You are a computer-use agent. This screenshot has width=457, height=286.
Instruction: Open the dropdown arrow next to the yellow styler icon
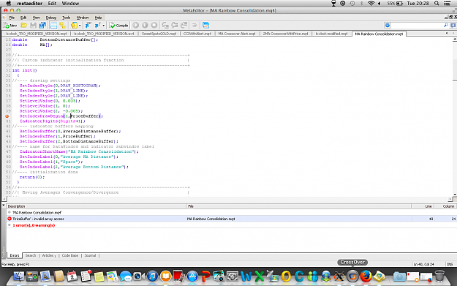(x=80, y=26)
